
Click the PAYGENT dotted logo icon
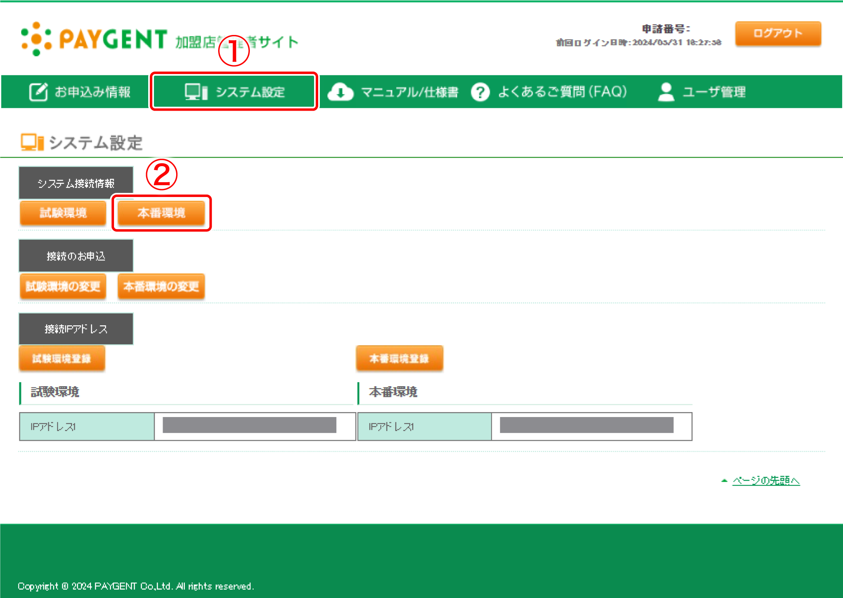click(36, 39)
